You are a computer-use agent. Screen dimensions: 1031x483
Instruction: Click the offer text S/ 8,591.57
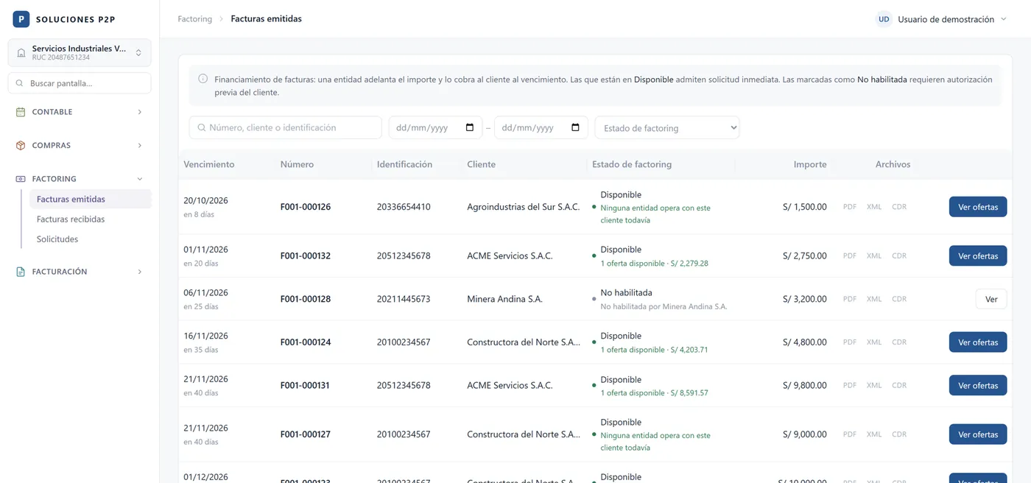click(689, 392)
